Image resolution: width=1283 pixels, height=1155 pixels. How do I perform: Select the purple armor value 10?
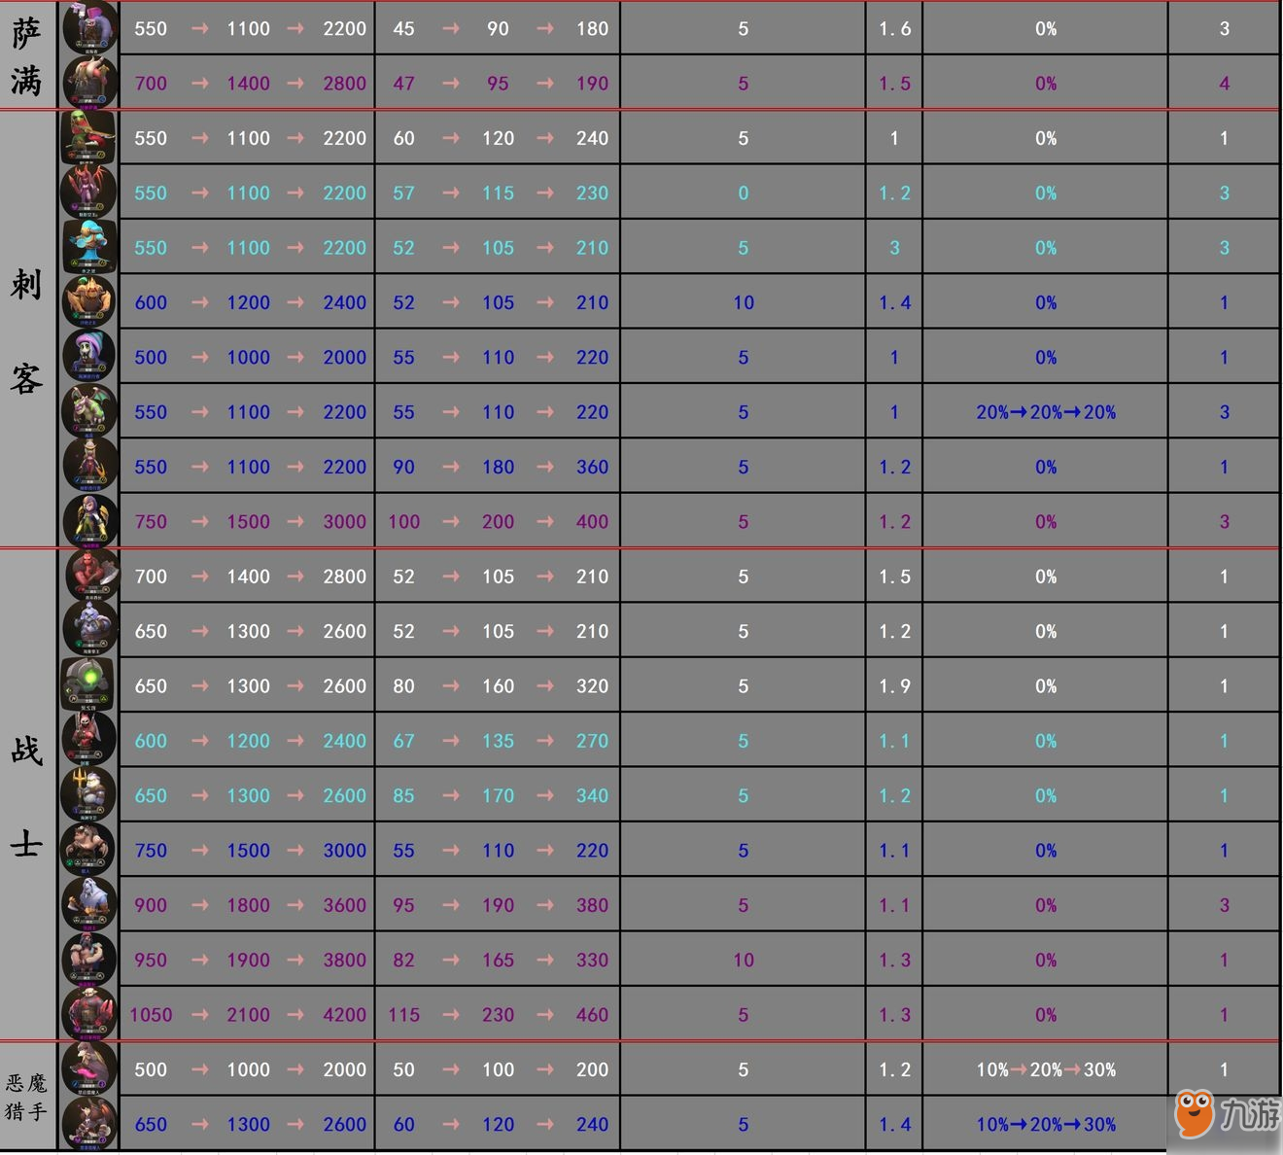pyautogui.click(x=744, y=960)
